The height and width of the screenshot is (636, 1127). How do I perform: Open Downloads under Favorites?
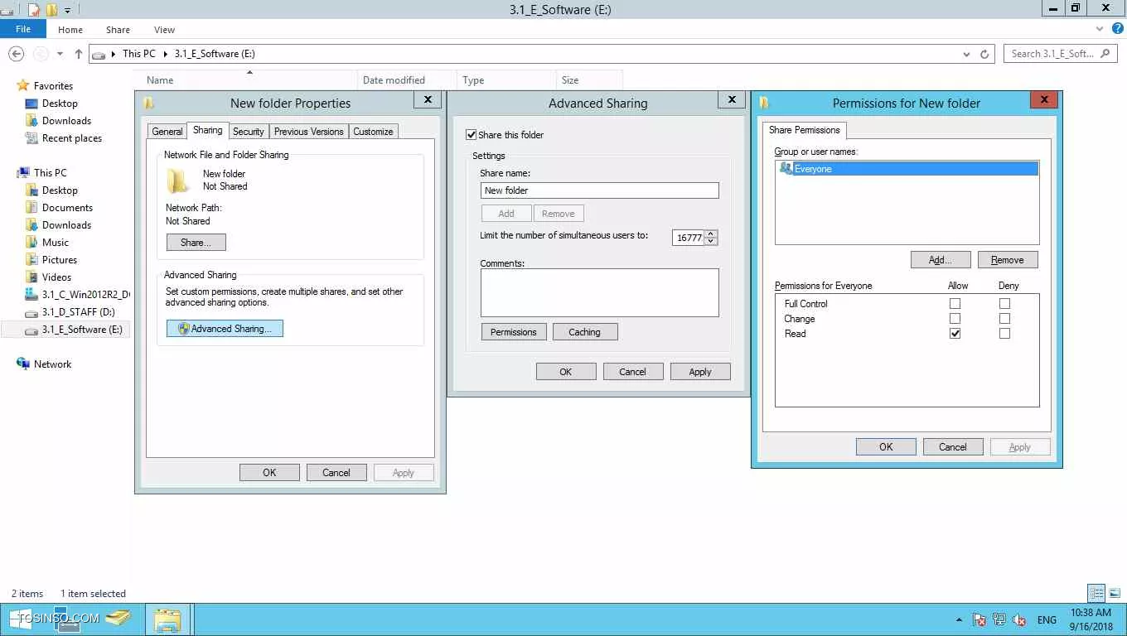(66, 121)
